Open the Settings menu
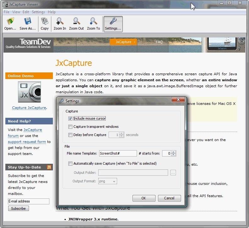Viewport: 249px width, 228px height. tap(38, 12)
